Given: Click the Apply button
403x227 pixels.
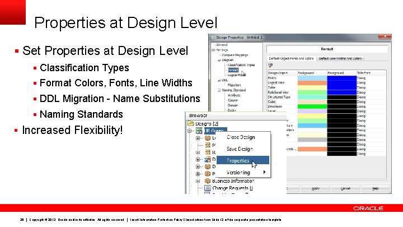Looking at the screenshot, I should [x=316, y=188].
